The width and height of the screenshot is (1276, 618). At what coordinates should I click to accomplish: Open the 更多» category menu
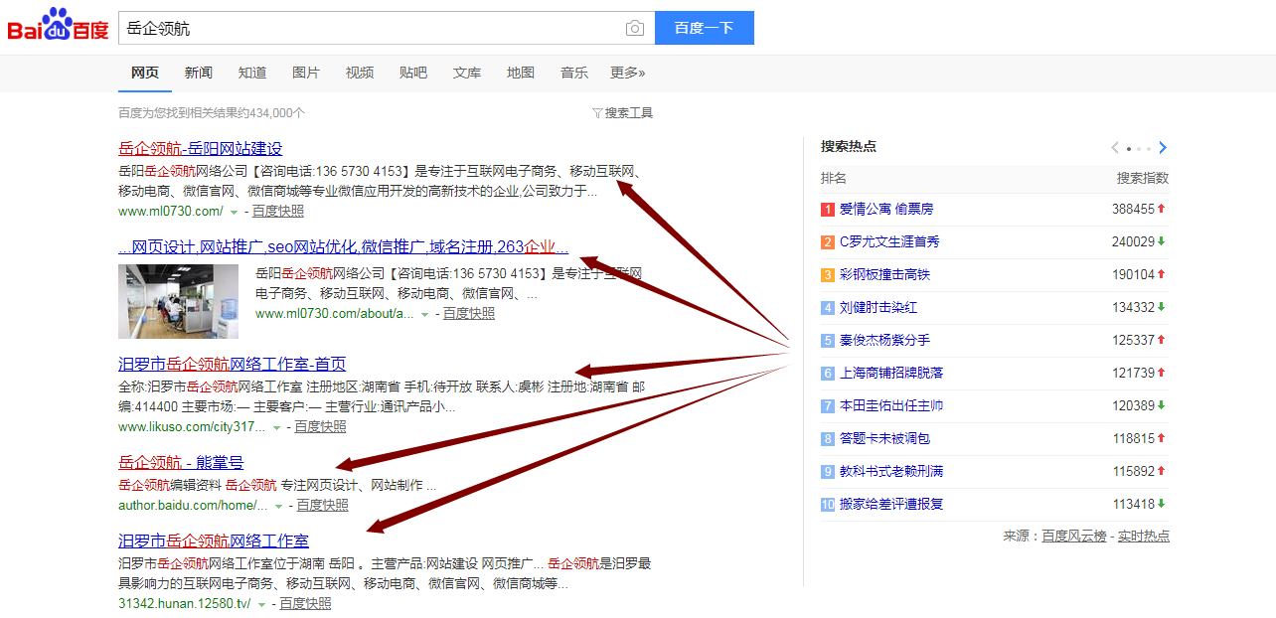627,73
